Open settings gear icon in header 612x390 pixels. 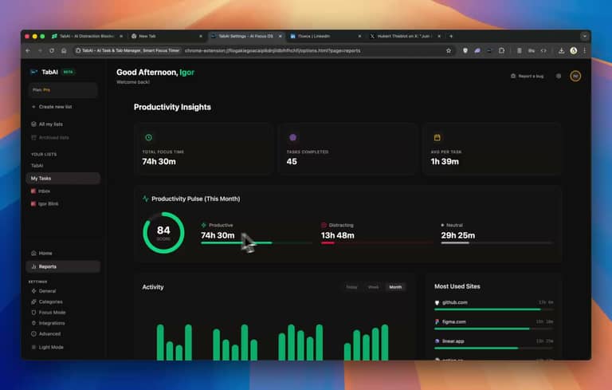click(559, 77)
